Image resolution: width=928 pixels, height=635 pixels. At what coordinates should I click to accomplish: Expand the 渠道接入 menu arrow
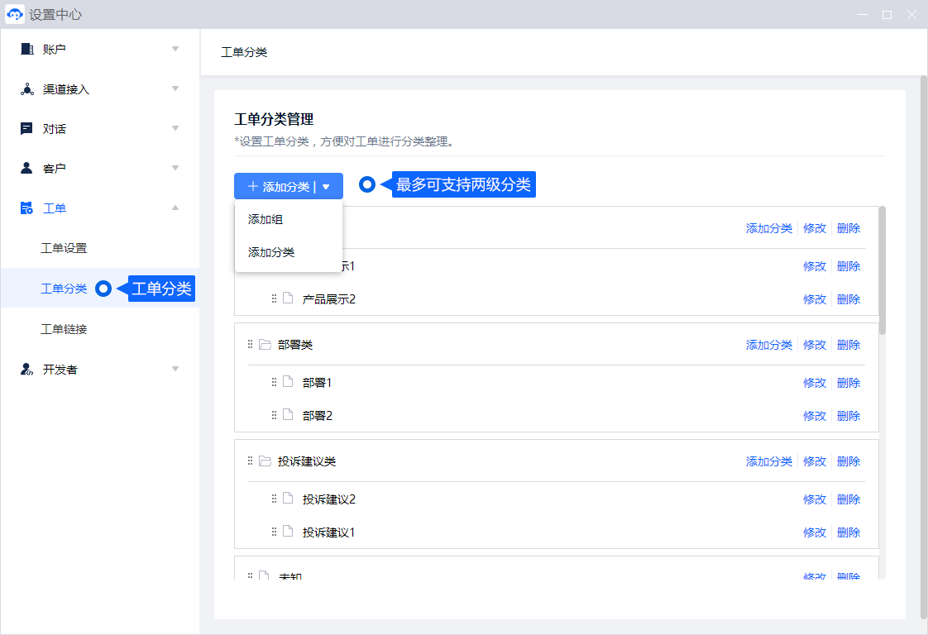pos(175,89)
